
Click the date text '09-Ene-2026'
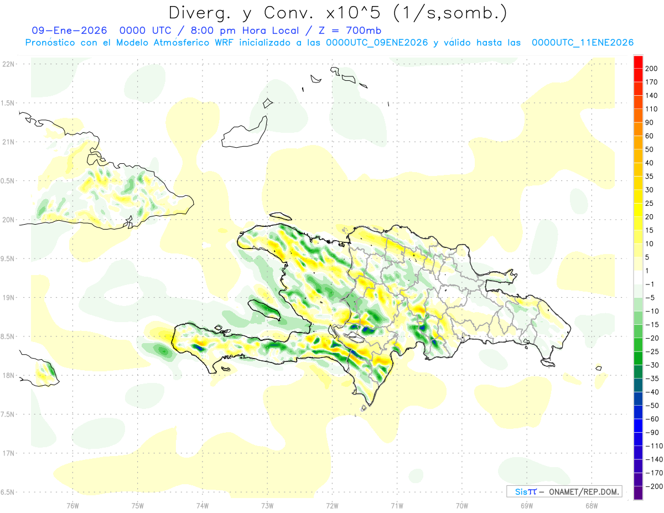pos(70,30)
